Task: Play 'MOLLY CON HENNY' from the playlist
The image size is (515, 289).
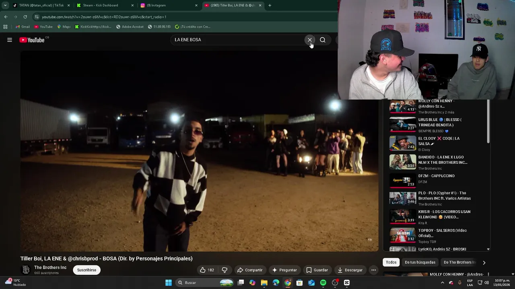Action: point(437,106)
